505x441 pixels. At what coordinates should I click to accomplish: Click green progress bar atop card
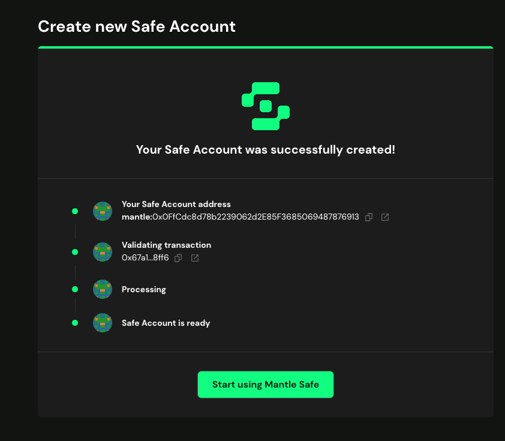coord(266,47)
